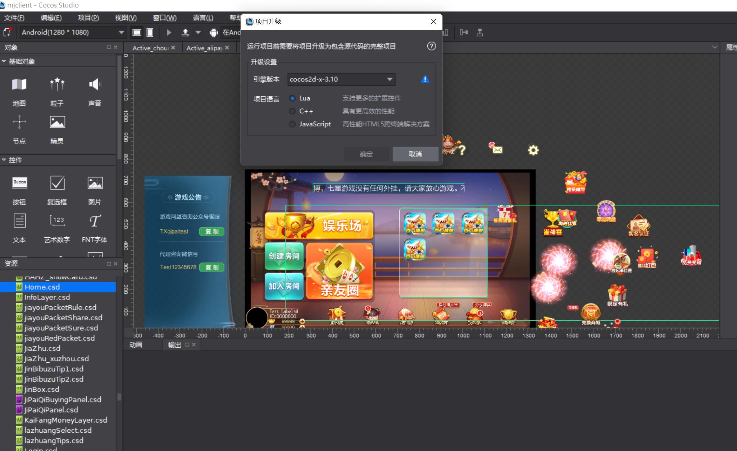This screenshot has width=737, height=451.
Task: Select InfoLayer.csd in resources list
Action: (58, 297)
